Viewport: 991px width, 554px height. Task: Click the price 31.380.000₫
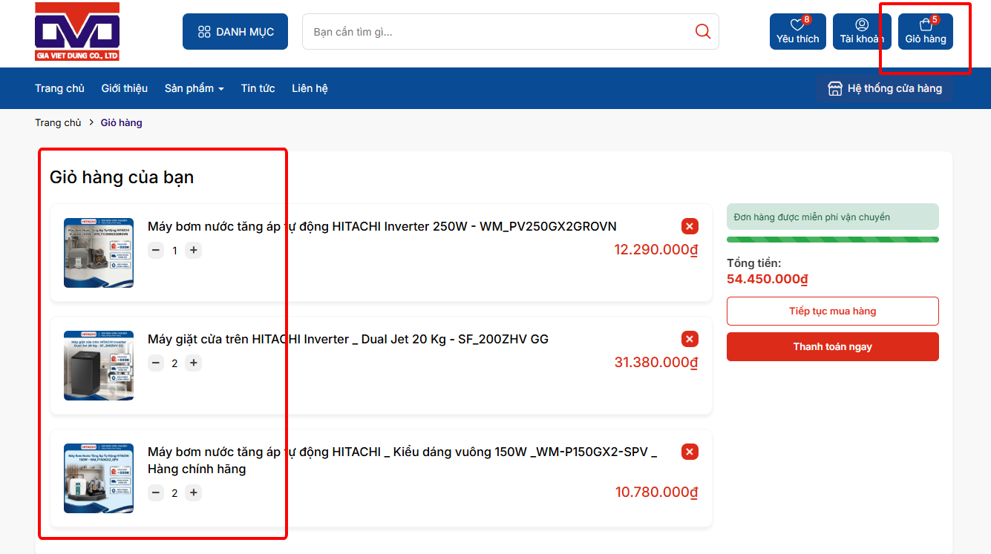[x=656, y=363]
